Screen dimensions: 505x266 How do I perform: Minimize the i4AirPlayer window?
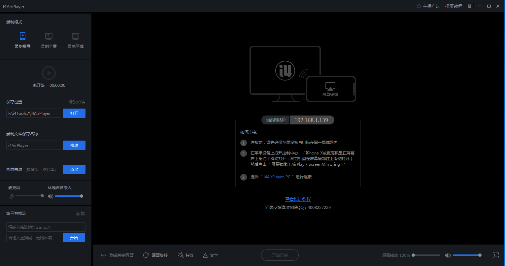[480, 6]
